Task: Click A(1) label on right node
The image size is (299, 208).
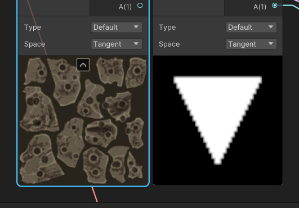Action: [260, 7]
